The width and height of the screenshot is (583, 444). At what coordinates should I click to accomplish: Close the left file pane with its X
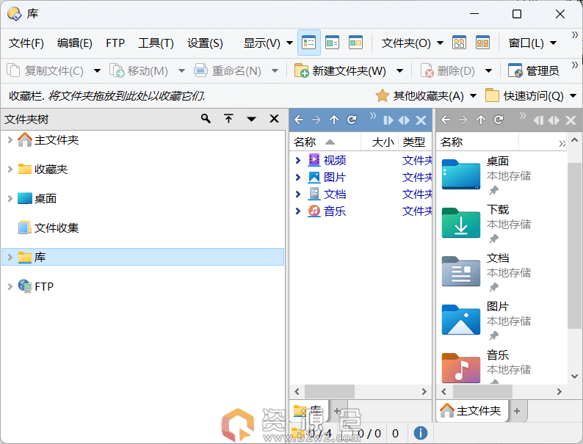point(421,120)
